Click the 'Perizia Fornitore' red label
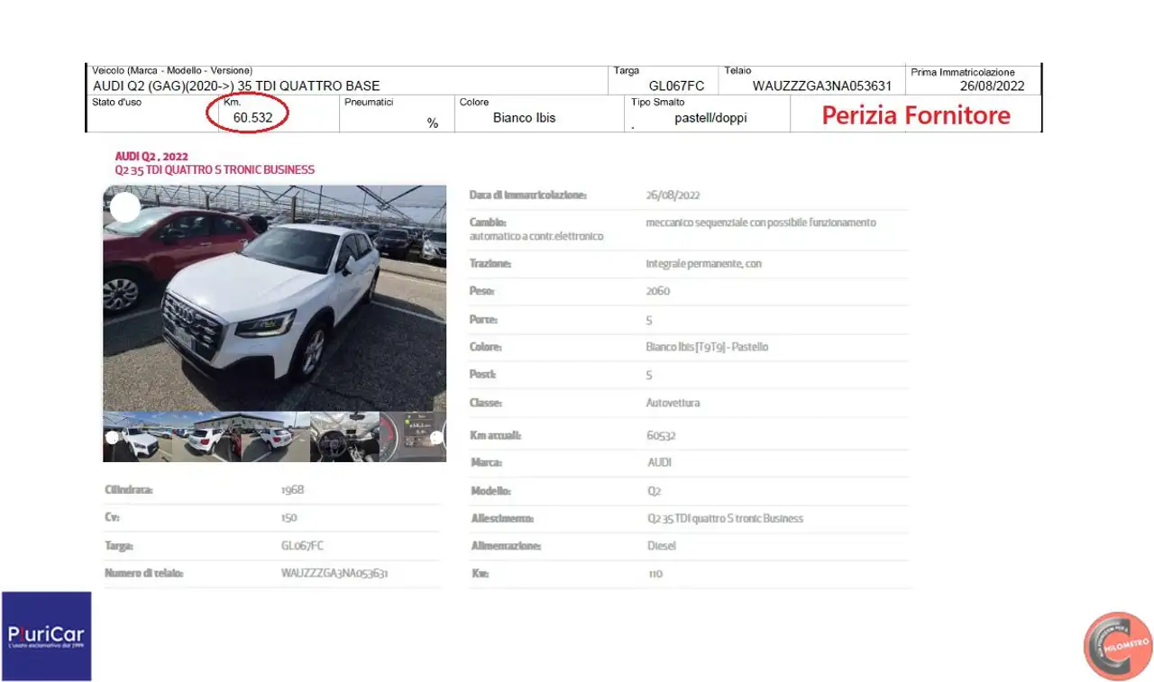1154x682 pixels. (916, 115)
